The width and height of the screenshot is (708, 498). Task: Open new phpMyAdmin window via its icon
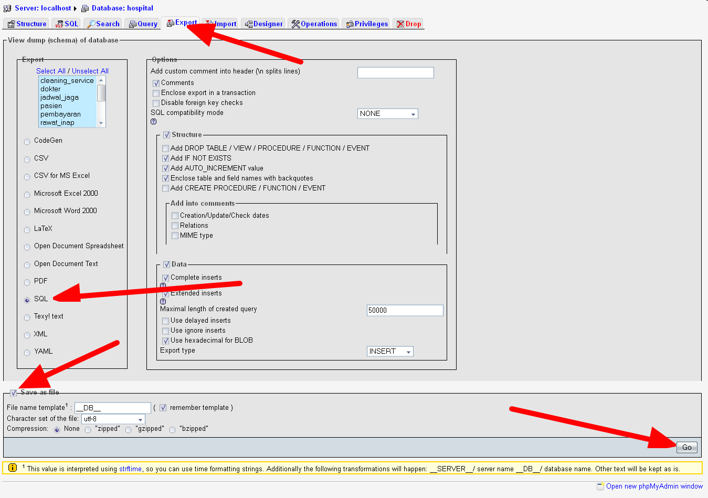[600, 486]
